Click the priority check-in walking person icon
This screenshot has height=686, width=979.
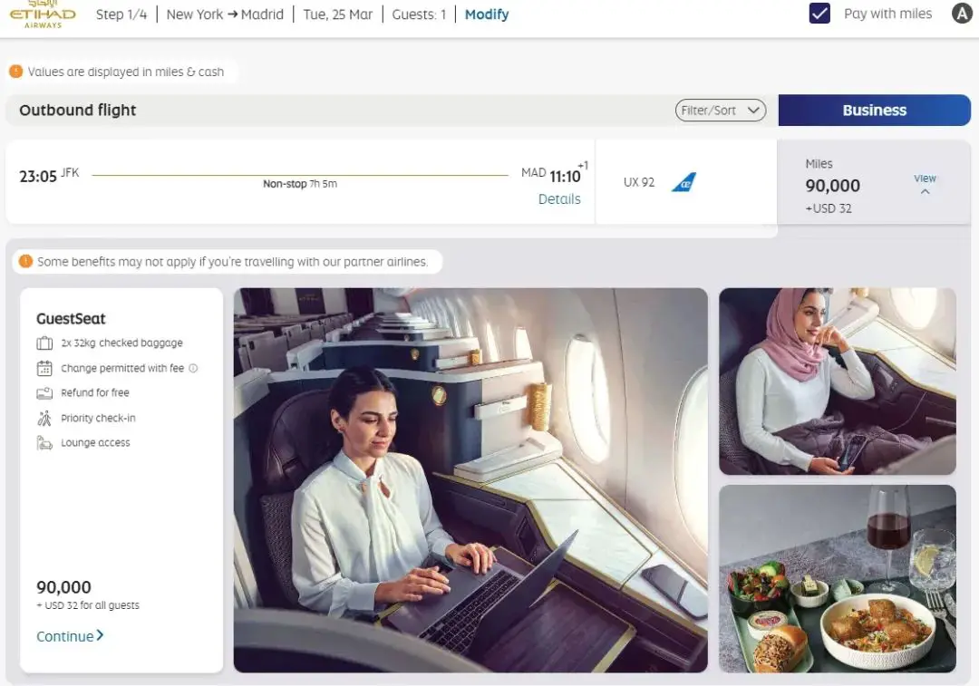click(44, 419)
